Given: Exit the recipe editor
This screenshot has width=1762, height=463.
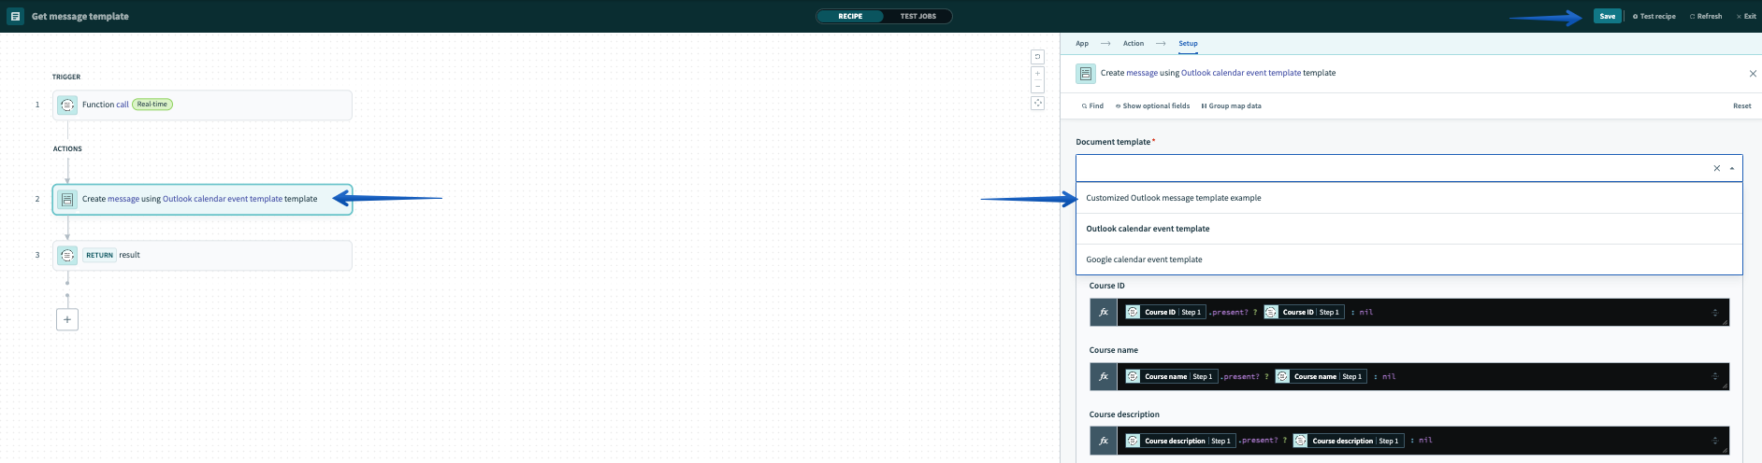Looking at the screenshot, I should point(1746,16).
